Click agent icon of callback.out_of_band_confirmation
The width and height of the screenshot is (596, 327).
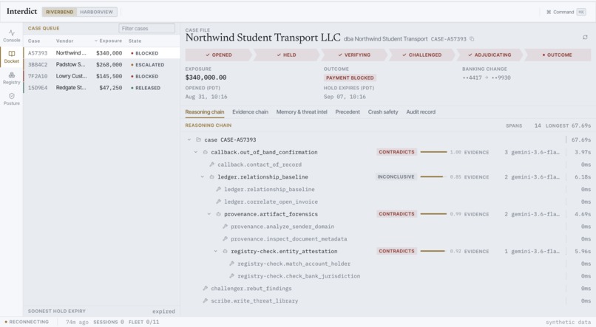point(206,152)
